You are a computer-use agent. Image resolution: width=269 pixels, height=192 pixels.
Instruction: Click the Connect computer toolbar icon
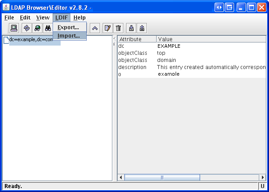pyautogui.click(x=14, y=28)
